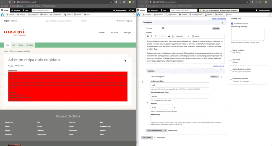Open the Colour Background modifier three-dot menu

click(x=221, y=77)
